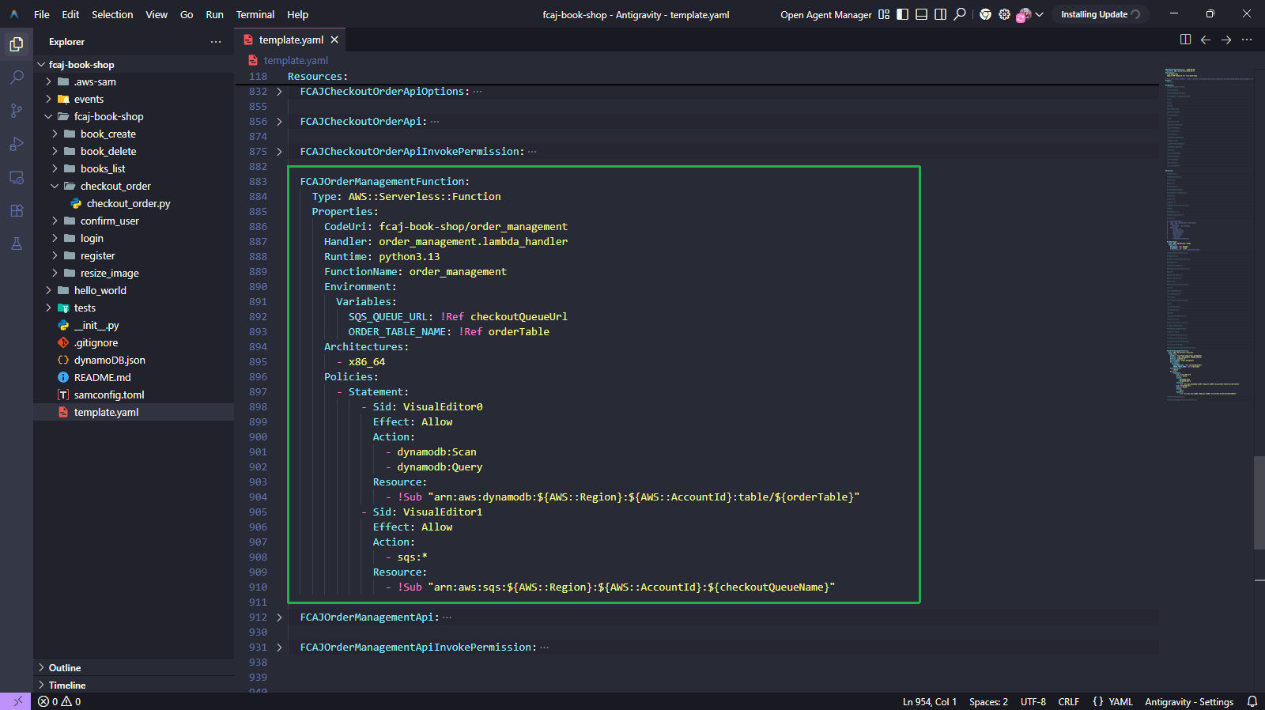Change indentation via Spaces: 2
The height and width of the screenshot is (710, 1265).
click(x=988, y=701)
